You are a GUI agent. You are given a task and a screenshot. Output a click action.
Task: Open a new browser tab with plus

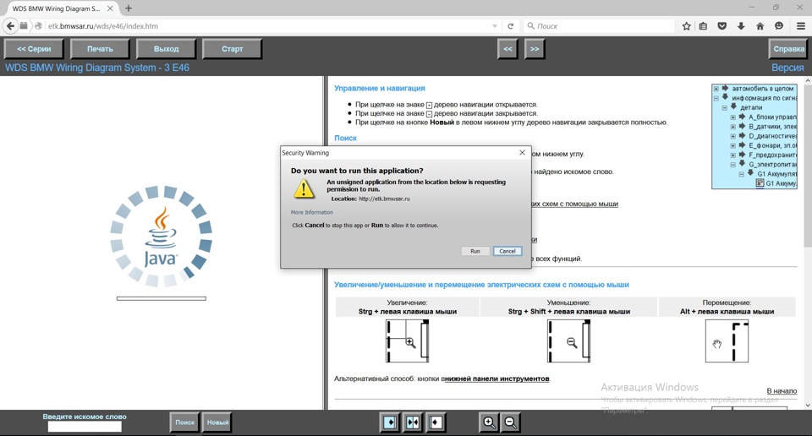coord(129,8)
